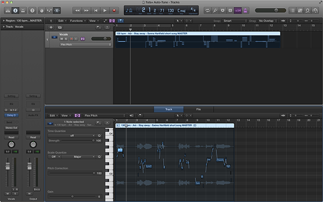The width and height of the screenshot is (323, 202).
Task: Expand the Track Vocals disclosure triangle
Action: (x=4, y=27)
